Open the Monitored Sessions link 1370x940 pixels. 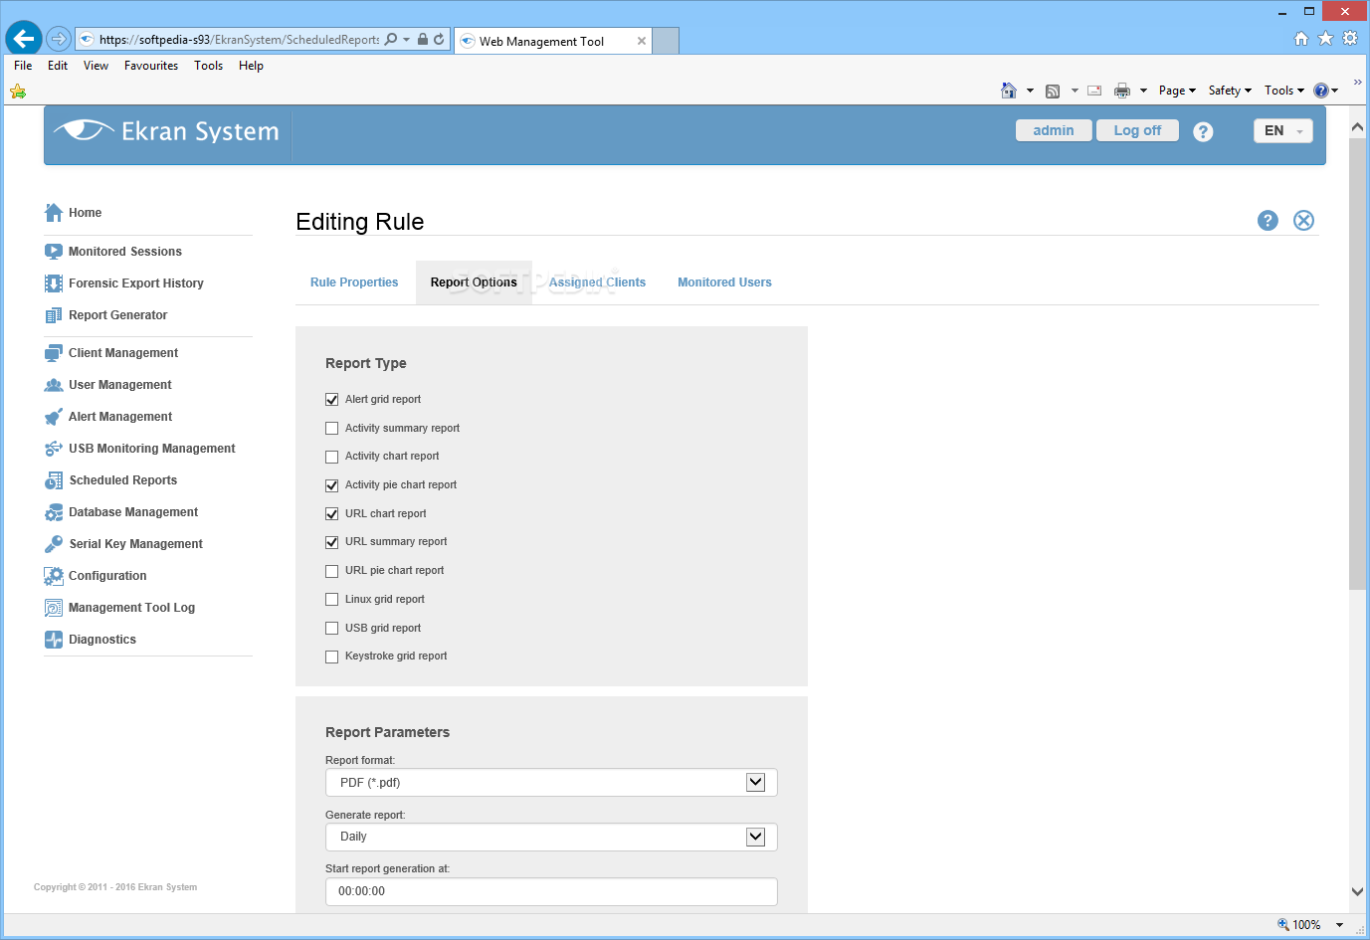pos(125,252)
